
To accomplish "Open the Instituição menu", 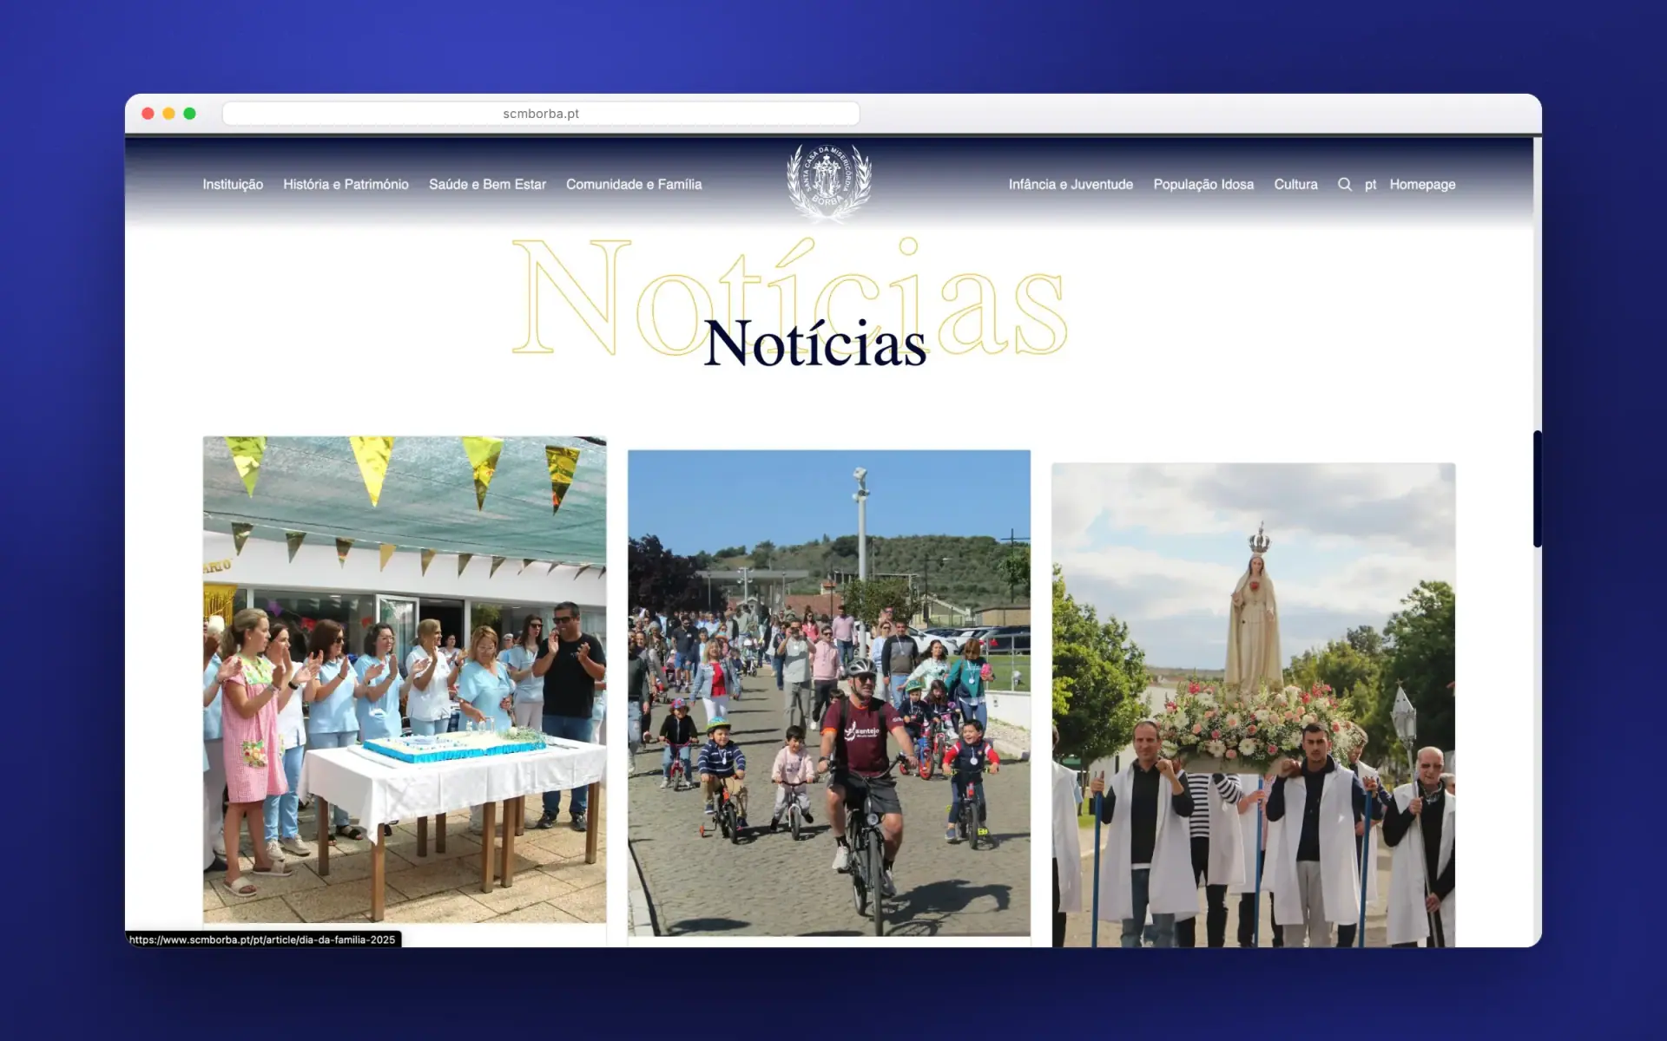I will 233,185.
